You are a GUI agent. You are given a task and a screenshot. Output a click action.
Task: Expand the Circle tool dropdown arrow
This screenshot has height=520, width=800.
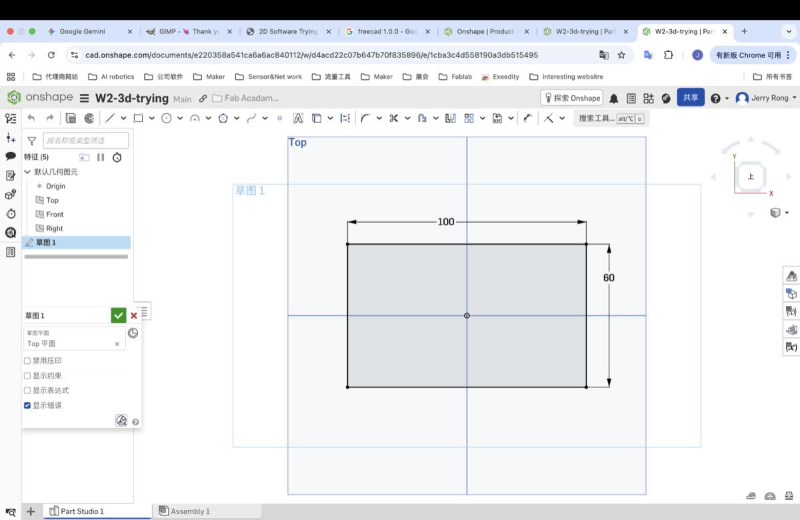click(180, 118)
